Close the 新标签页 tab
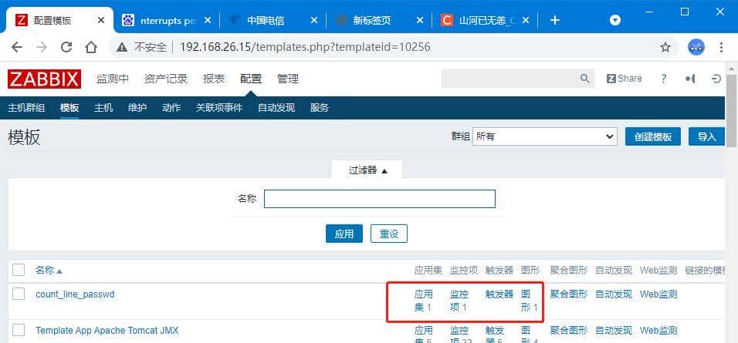738x343 pixels. tap(421, 20)
